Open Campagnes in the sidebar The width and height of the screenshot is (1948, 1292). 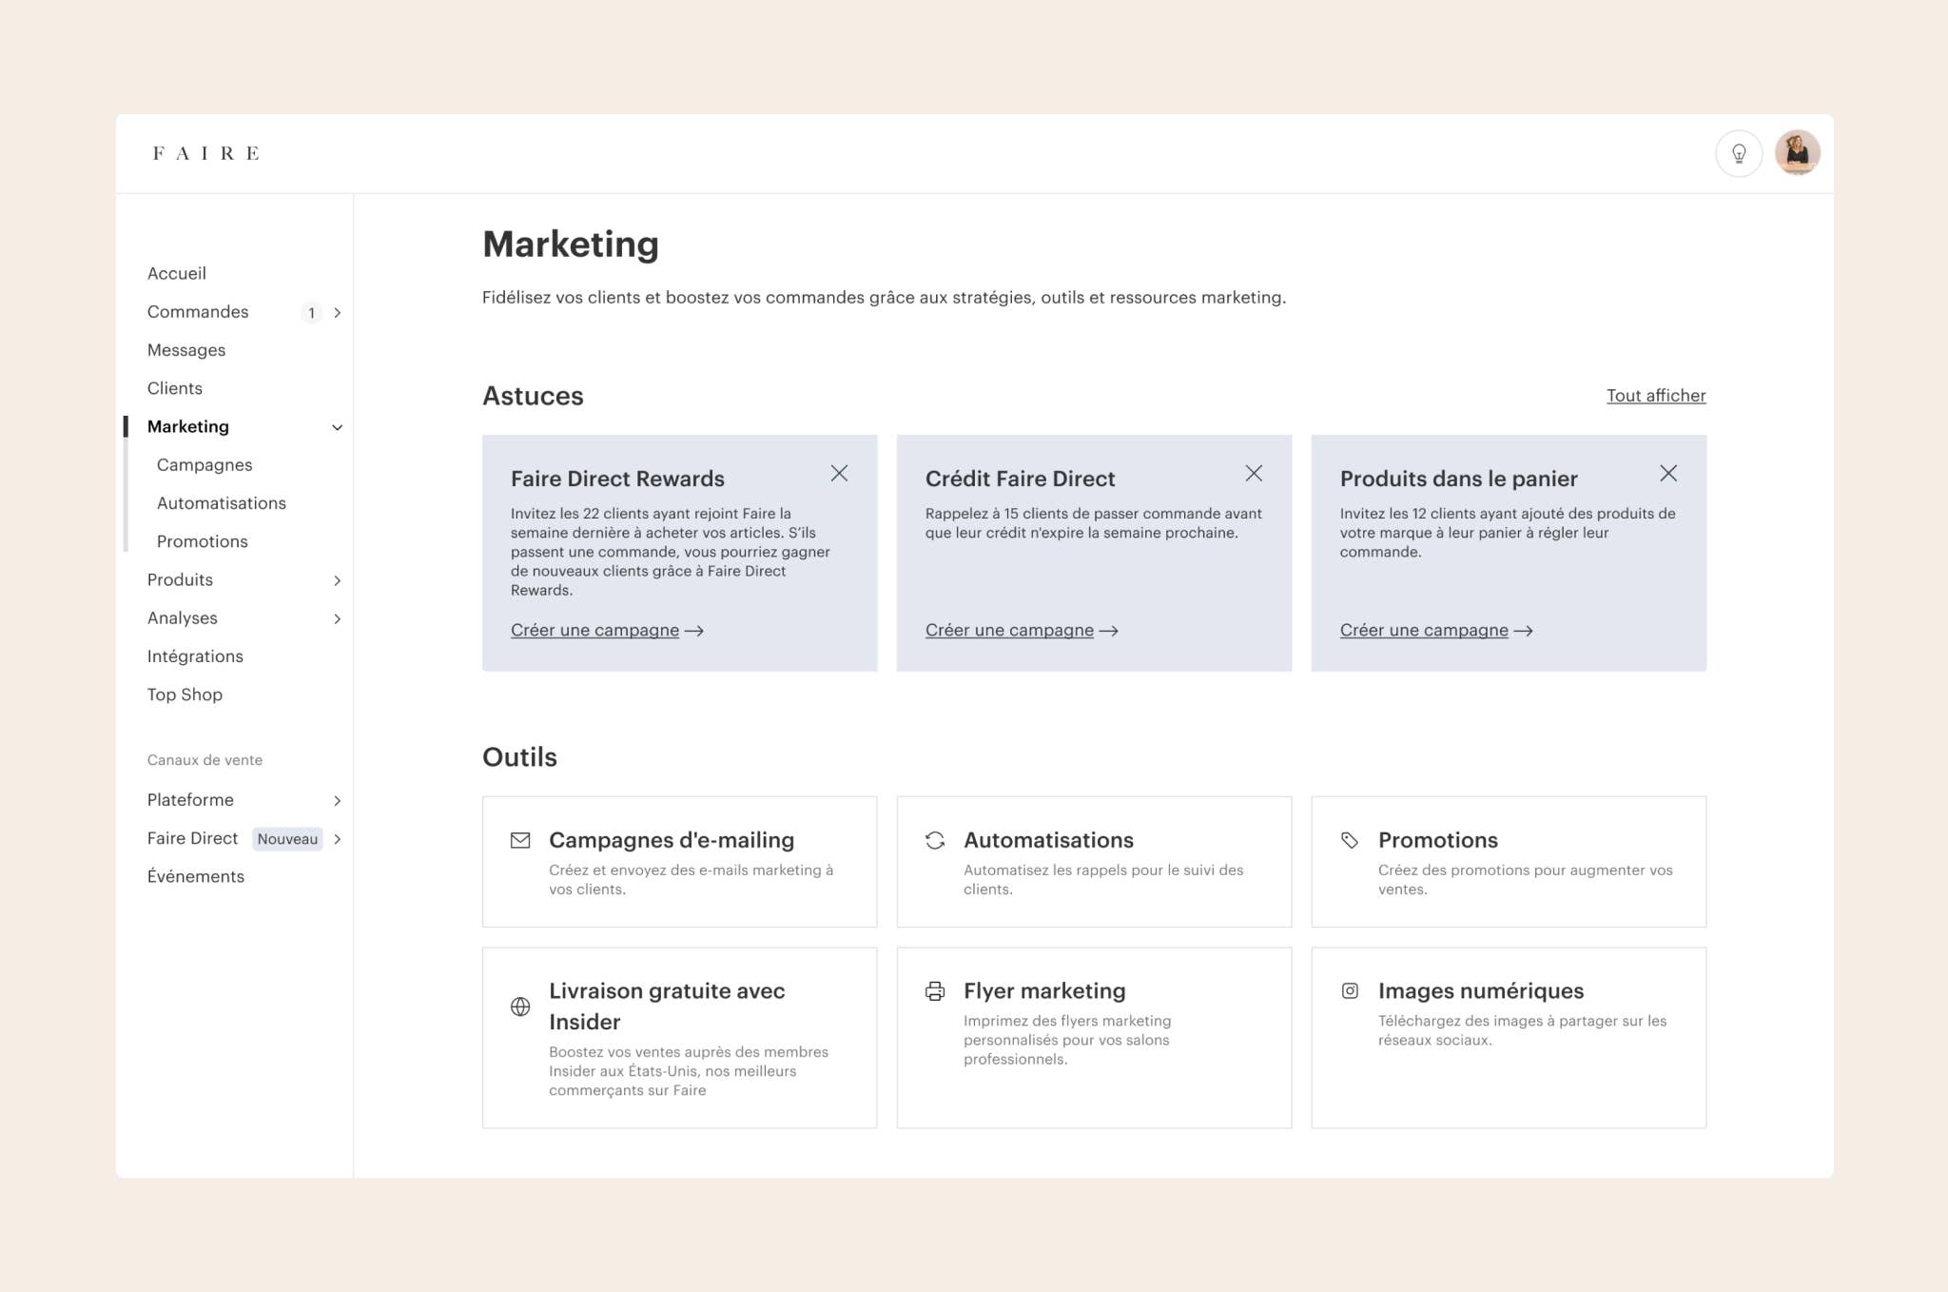205,465
